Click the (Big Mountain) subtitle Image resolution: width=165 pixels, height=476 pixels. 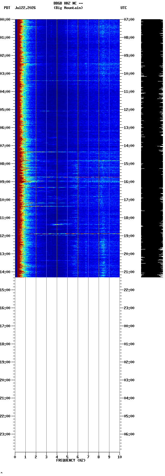tap(68, 8)
